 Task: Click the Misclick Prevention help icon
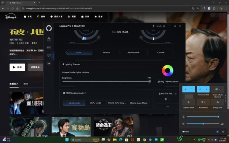tap(176, 94)
